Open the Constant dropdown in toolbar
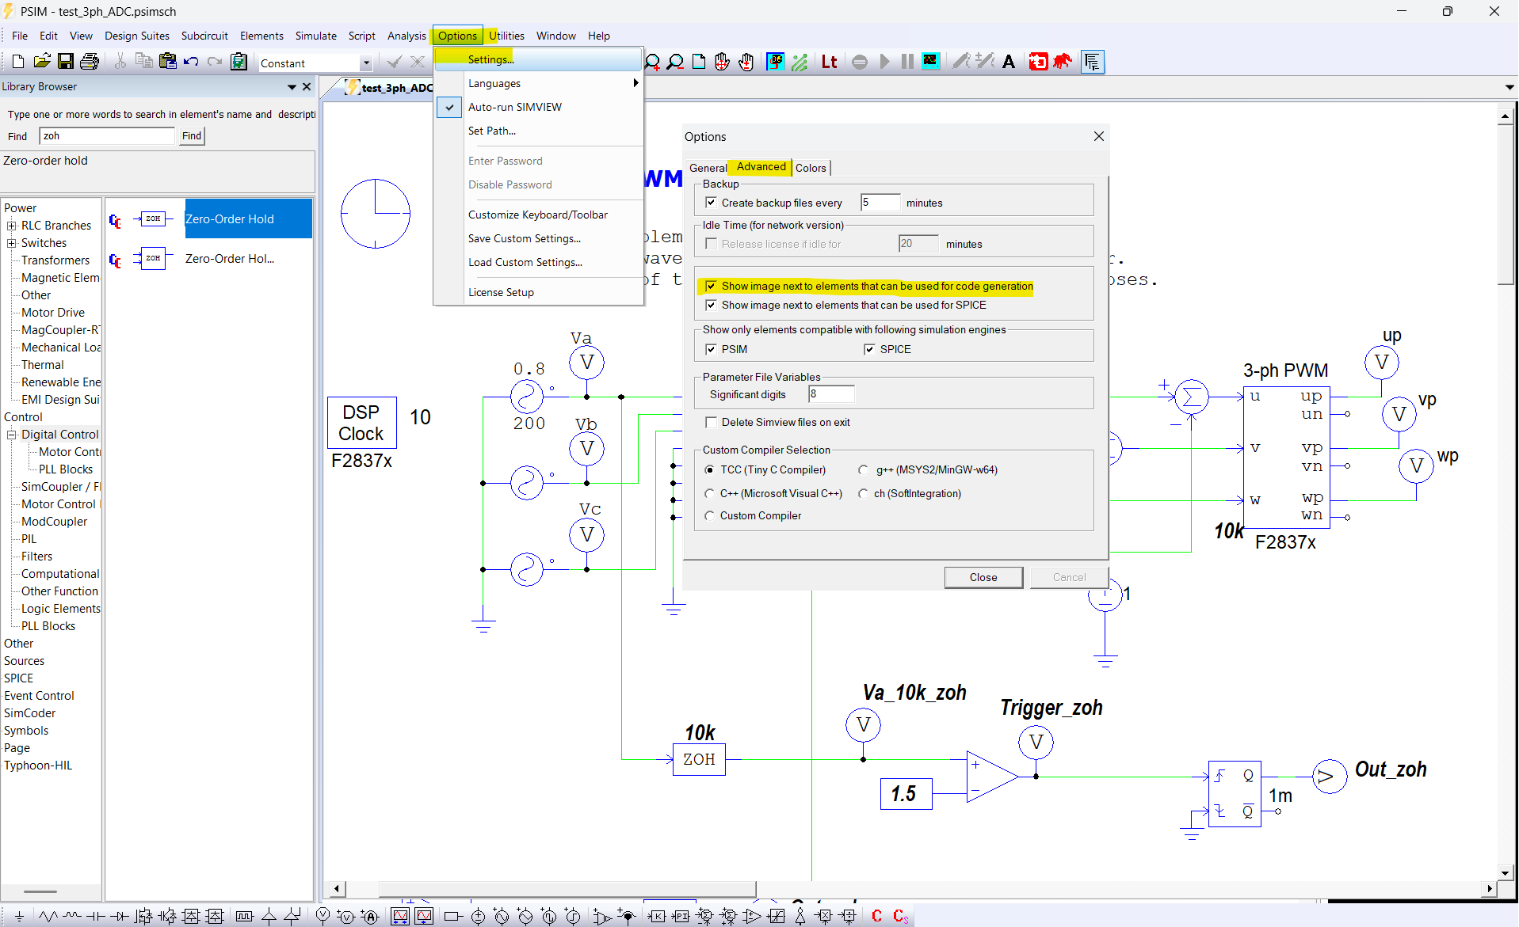The height and width of the screenshot is (927, 1519). coord(365,63)
